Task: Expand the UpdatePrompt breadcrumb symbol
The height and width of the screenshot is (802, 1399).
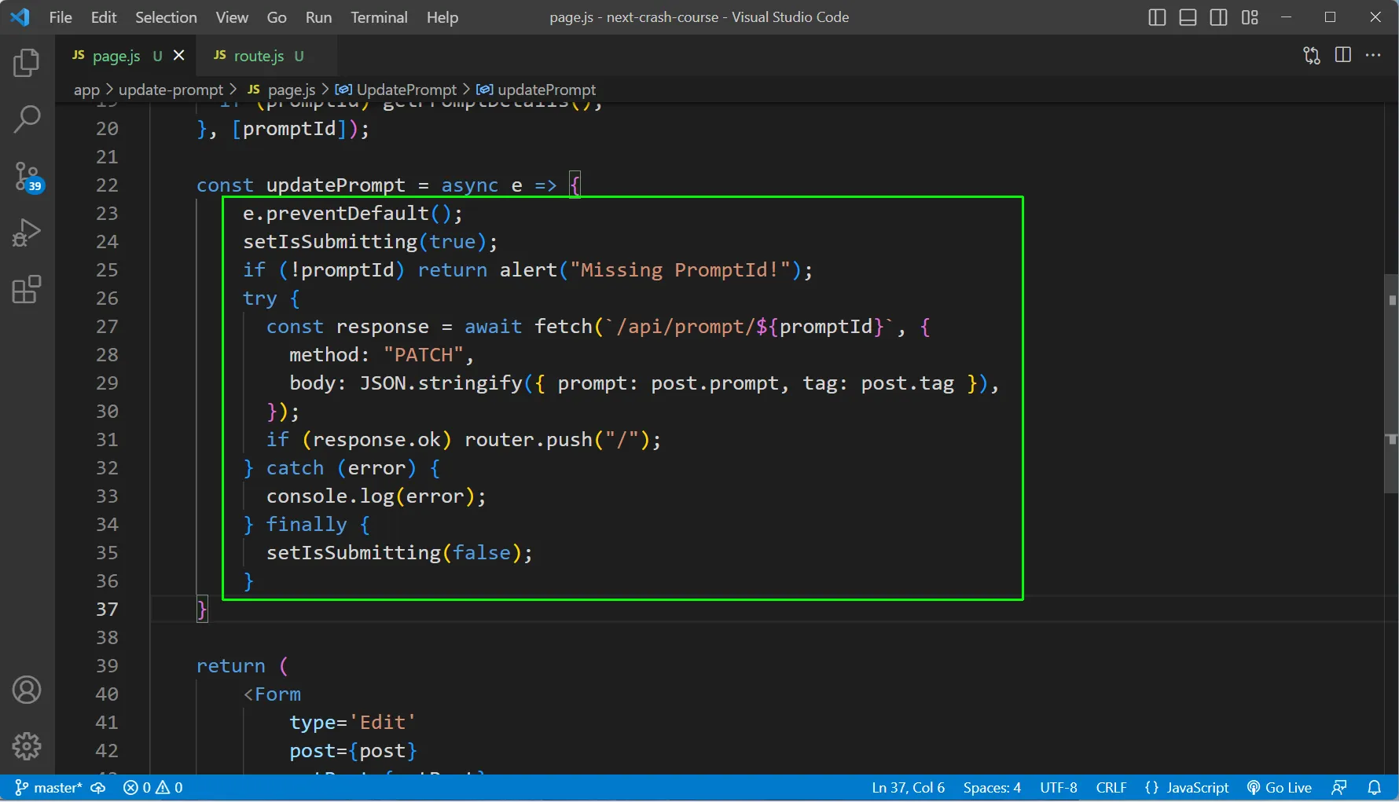Action: click(x=396, y=90)
